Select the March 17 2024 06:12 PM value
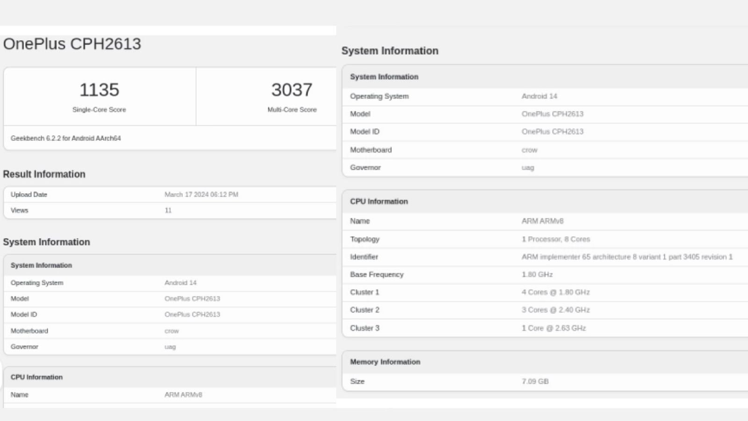748x421 pixels. [x=201, y=195]
